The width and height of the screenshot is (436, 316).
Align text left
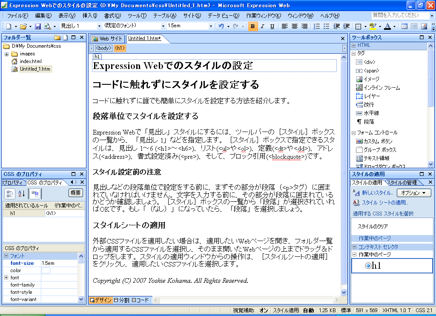[284, 26]
